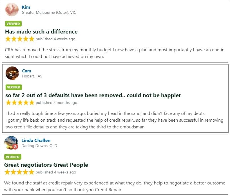Click "published 2 months ago" on Cam's review
Screen dimensions: 230x196
(56, 103)
